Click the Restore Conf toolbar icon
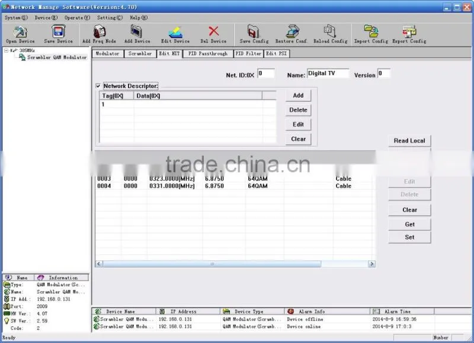The image size is (474, 343). pyautogui.click(x=292, y=31)
